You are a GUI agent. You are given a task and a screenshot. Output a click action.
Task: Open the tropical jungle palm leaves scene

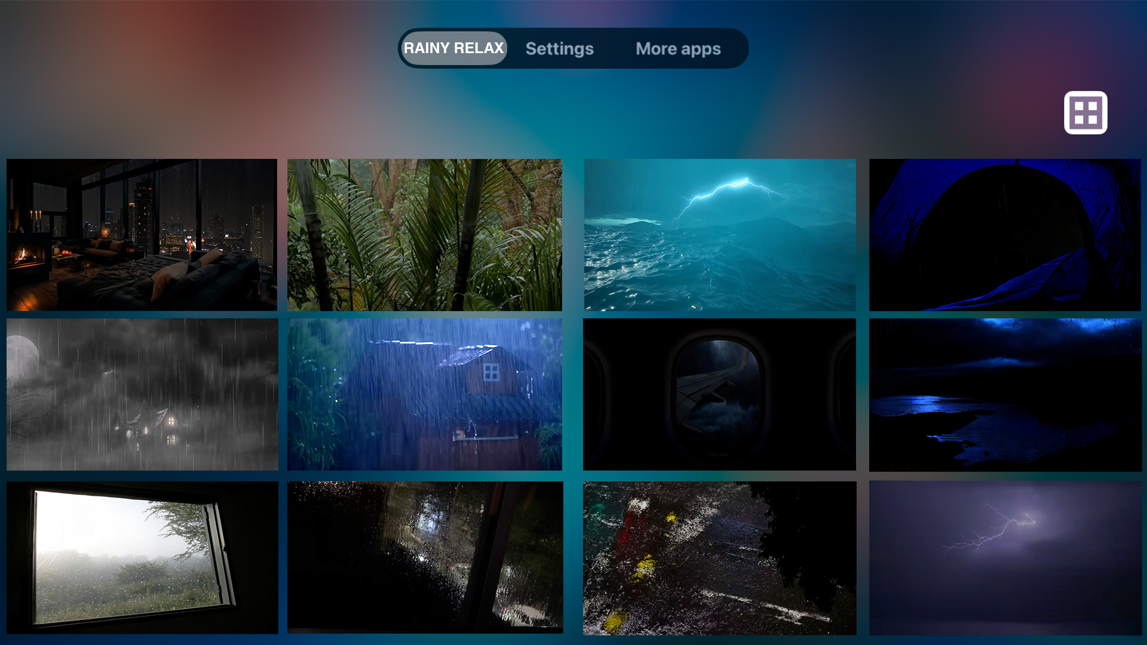(424, 235)
